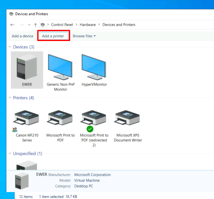Open the recent locations dropdown arrow
The width and height of the screenshot is (214, 199).
click(29, 25)
